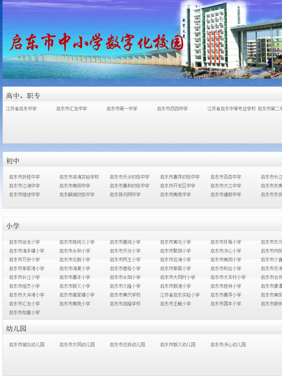This screenshot has width=282, height=376.
Task: Open the 启东陈兆明中学 link
Action: click(125, 194)
